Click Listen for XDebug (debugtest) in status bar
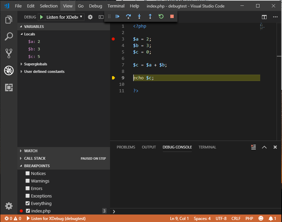Image resolution: width=282 pixels, height=222 pixels. 56,218
